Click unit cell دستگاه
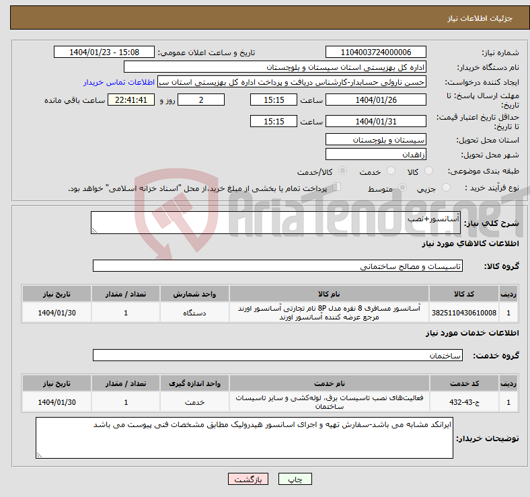Screen dimensions: 530x497 (194, 313)
